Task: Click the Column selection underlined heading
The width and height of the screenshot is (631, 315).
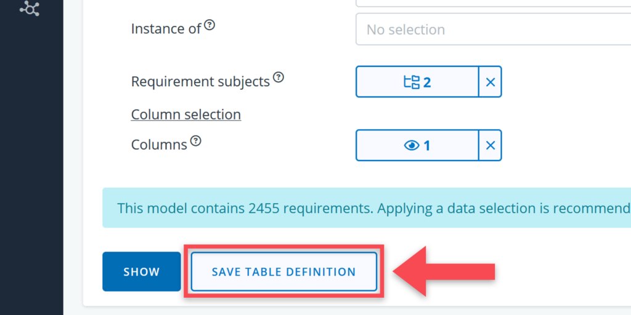Action: coord(185,114)
